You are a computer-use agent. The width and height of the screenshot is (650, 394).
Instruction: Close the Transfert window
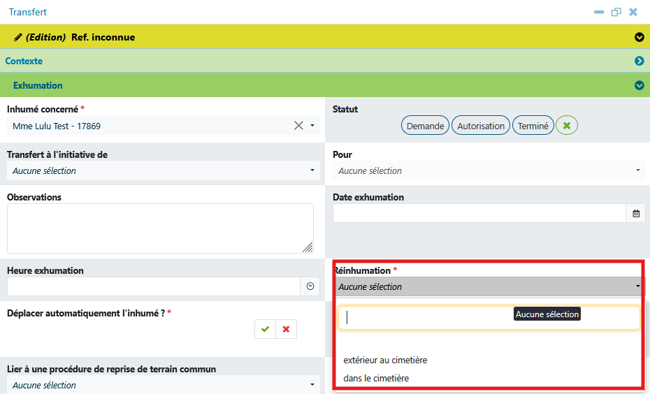633,12
